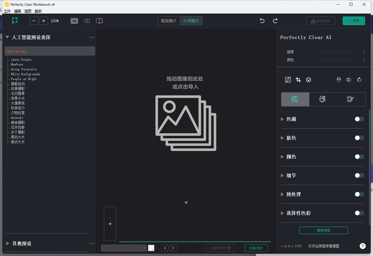
Task: Flip image vertically icon
Action: (x=339, y=80)
